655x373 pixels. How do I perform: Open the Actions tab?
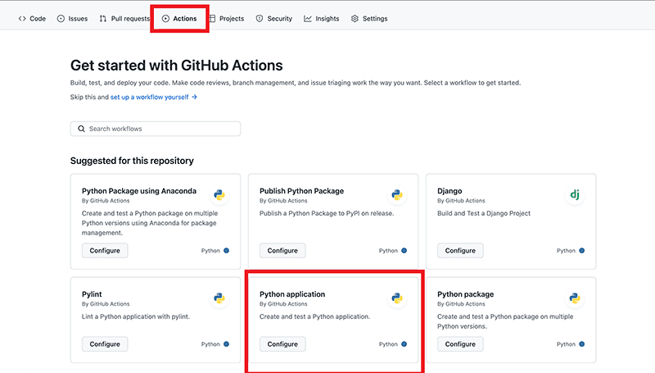179,18
